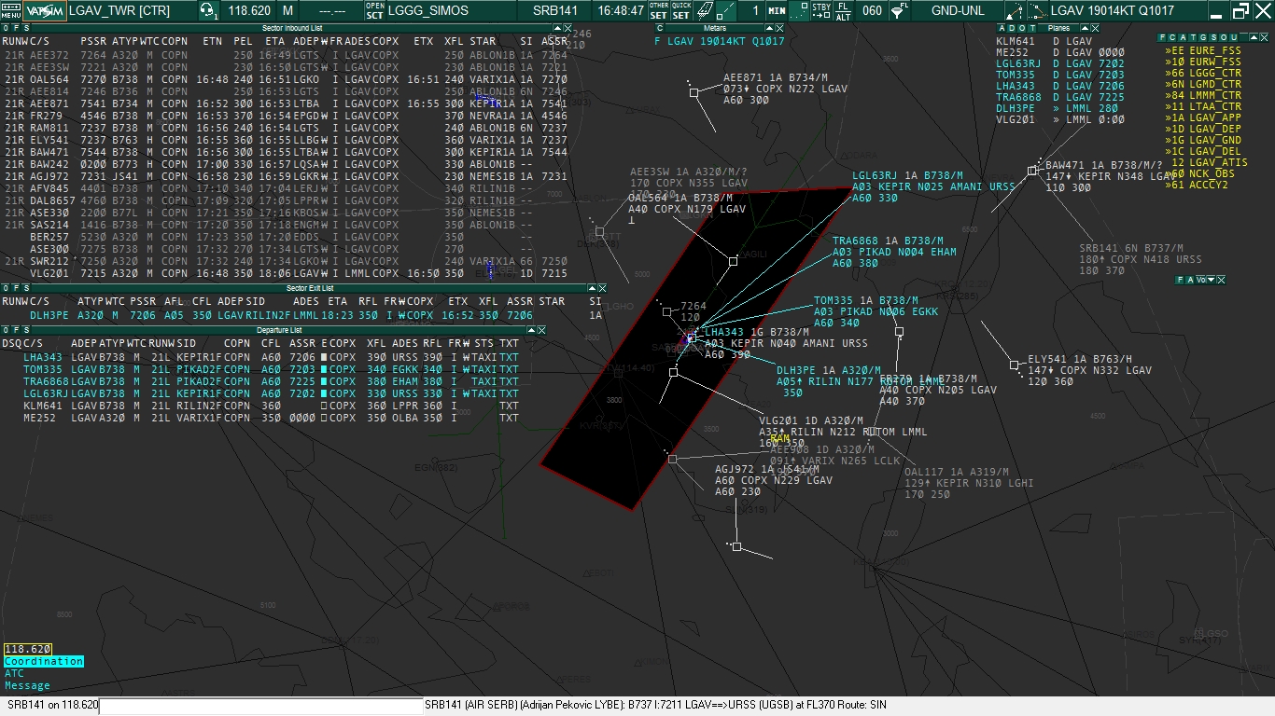Collapse the Sector Inbound List window
The height and width of the screenshot is (716, 1275).
pyautogui.click(x=558, y=28)
